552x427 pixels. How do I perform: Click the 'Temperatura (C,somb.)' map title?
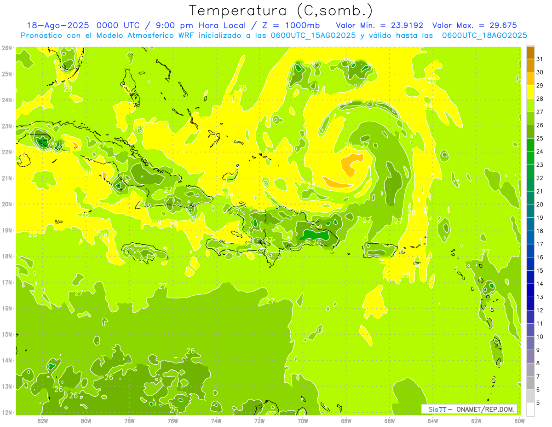[281, 11]
